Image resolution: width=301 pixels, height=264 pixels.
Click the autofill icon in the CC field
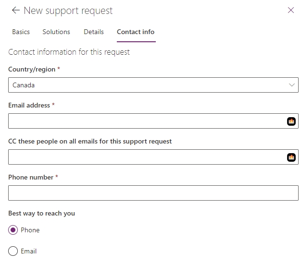click(x=291, y=157)
